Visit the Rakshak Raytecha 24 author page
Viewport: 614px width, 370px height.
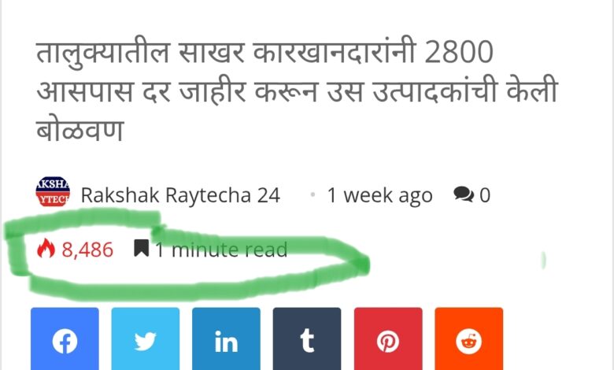180,195
